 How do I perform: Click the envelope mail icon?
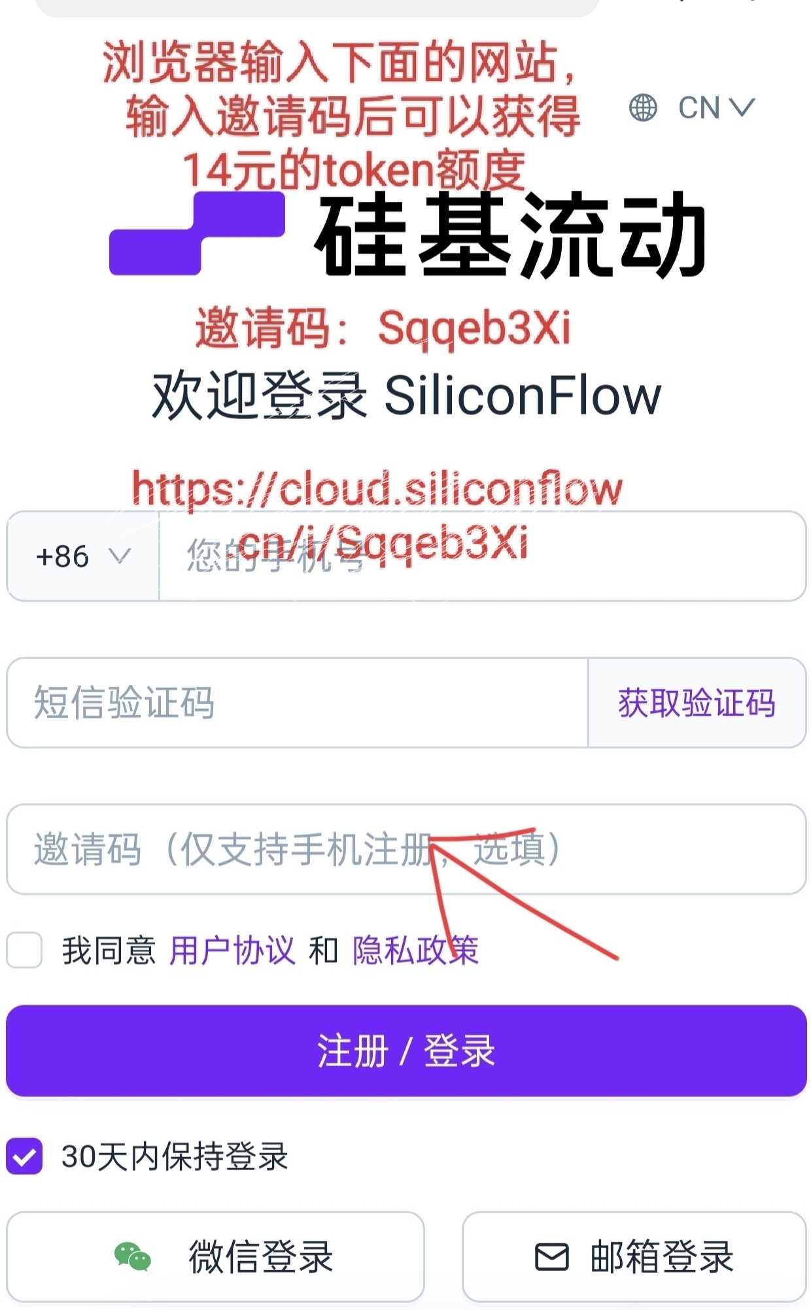pos(552,1256)
